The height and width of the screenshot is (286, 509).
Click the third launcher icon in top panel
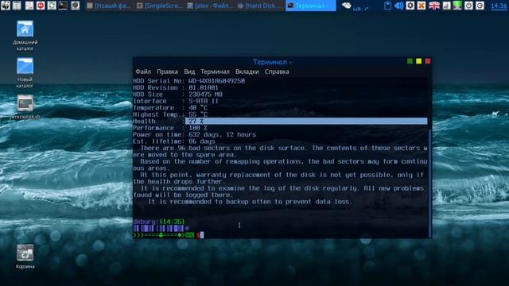pos(29,6)
